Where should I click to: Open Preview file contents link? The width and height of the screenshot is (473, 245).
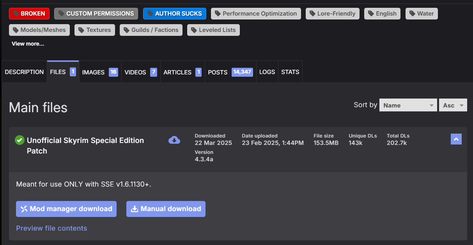pos(51,228)
